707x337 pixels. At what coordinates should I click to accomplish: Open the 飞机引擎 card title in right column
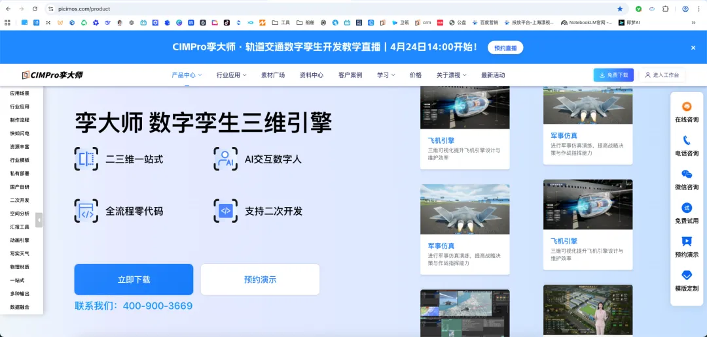(x=564, y=241)
